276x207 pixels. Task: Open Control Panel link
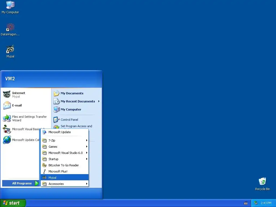pos(69,120)
